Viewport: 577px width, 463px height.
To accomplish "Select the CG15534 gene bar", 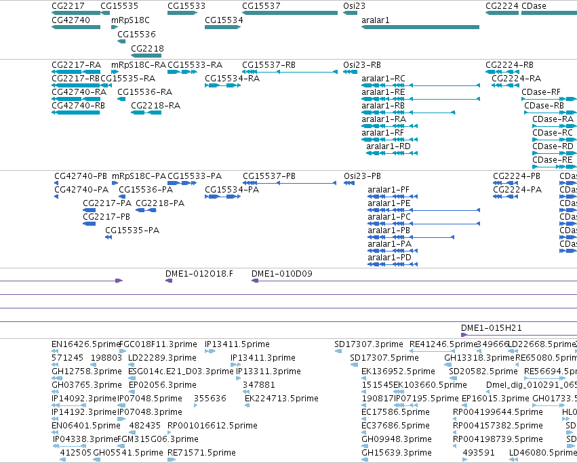I will click(222, 27).
